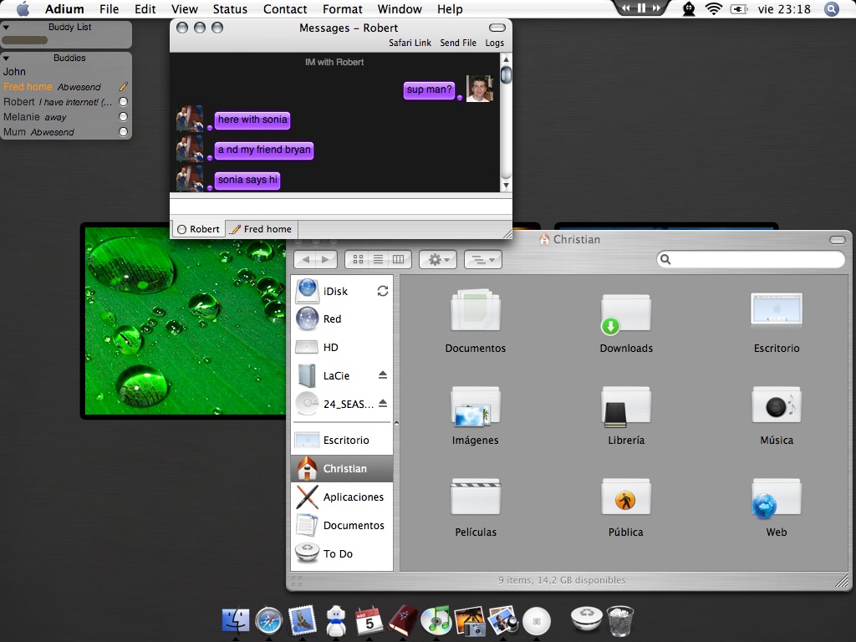Open the Edit menu
Viewport: 856px width, 642px height.
pos(145,8)
